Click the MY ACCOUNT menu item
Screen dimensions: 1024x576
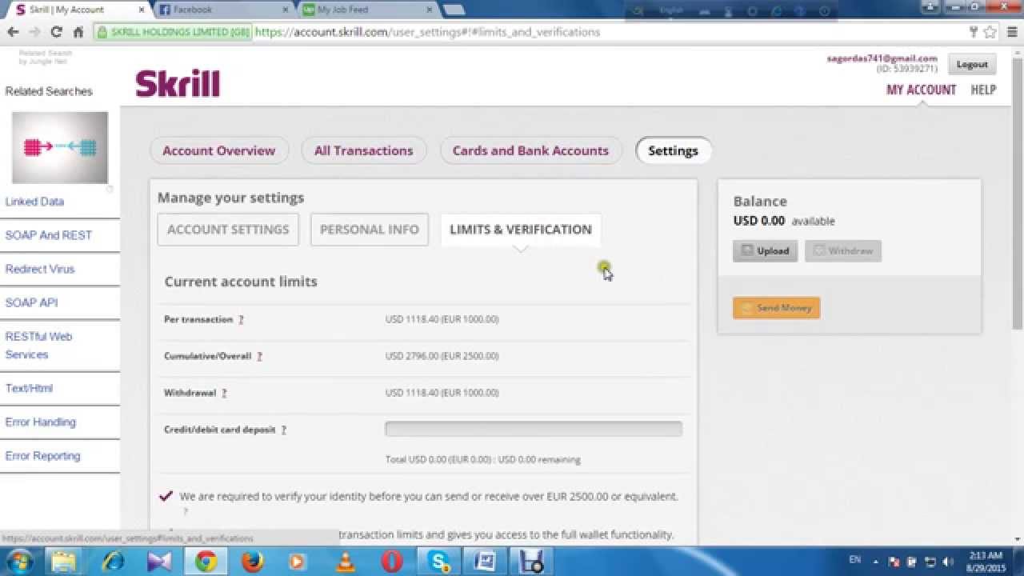921,90
